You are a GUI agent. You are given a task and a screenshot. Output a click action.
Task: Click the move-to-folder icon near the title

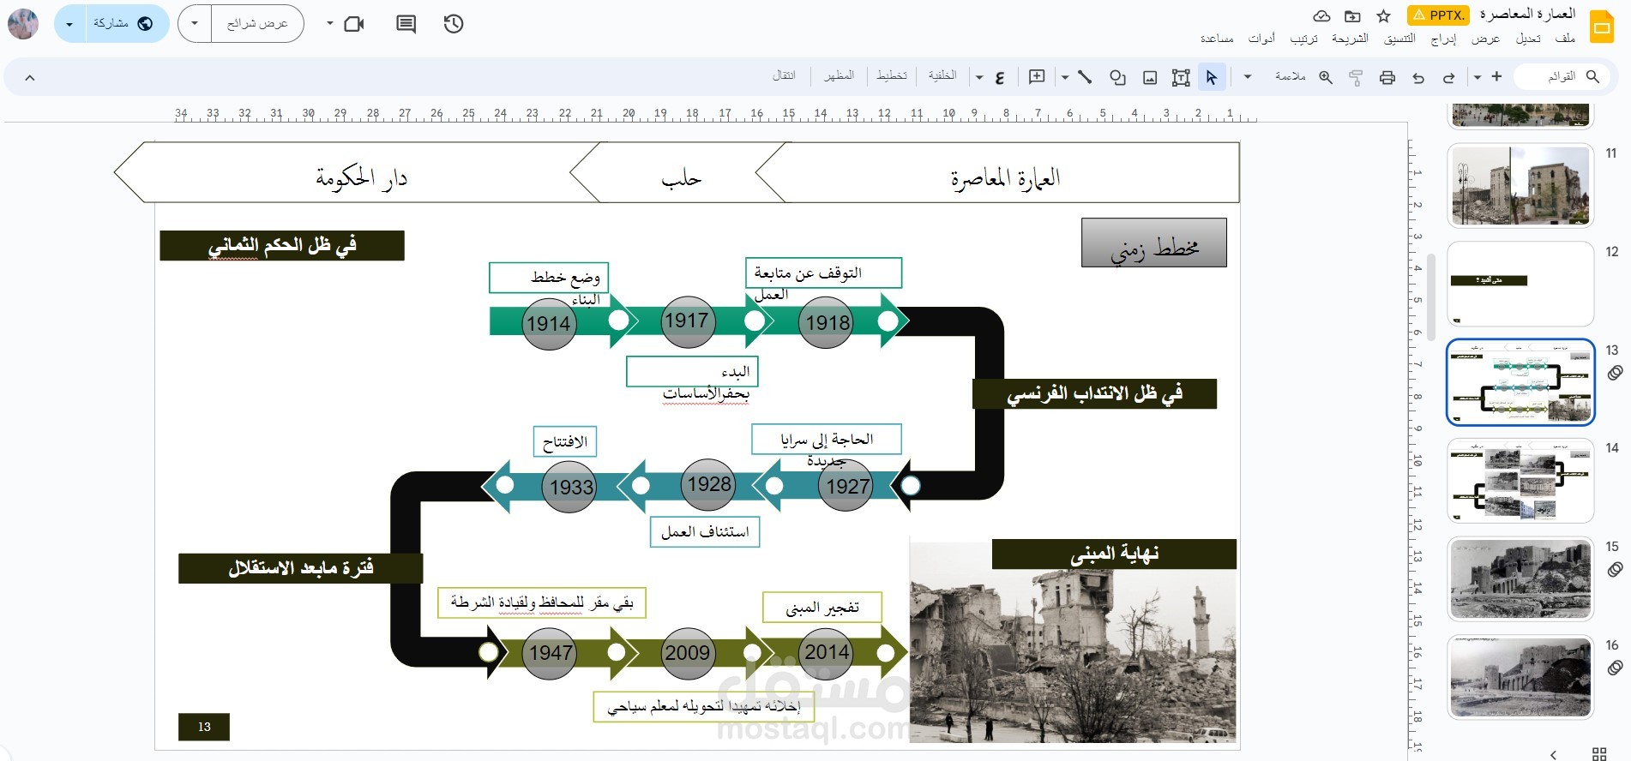click(1352, 15)
